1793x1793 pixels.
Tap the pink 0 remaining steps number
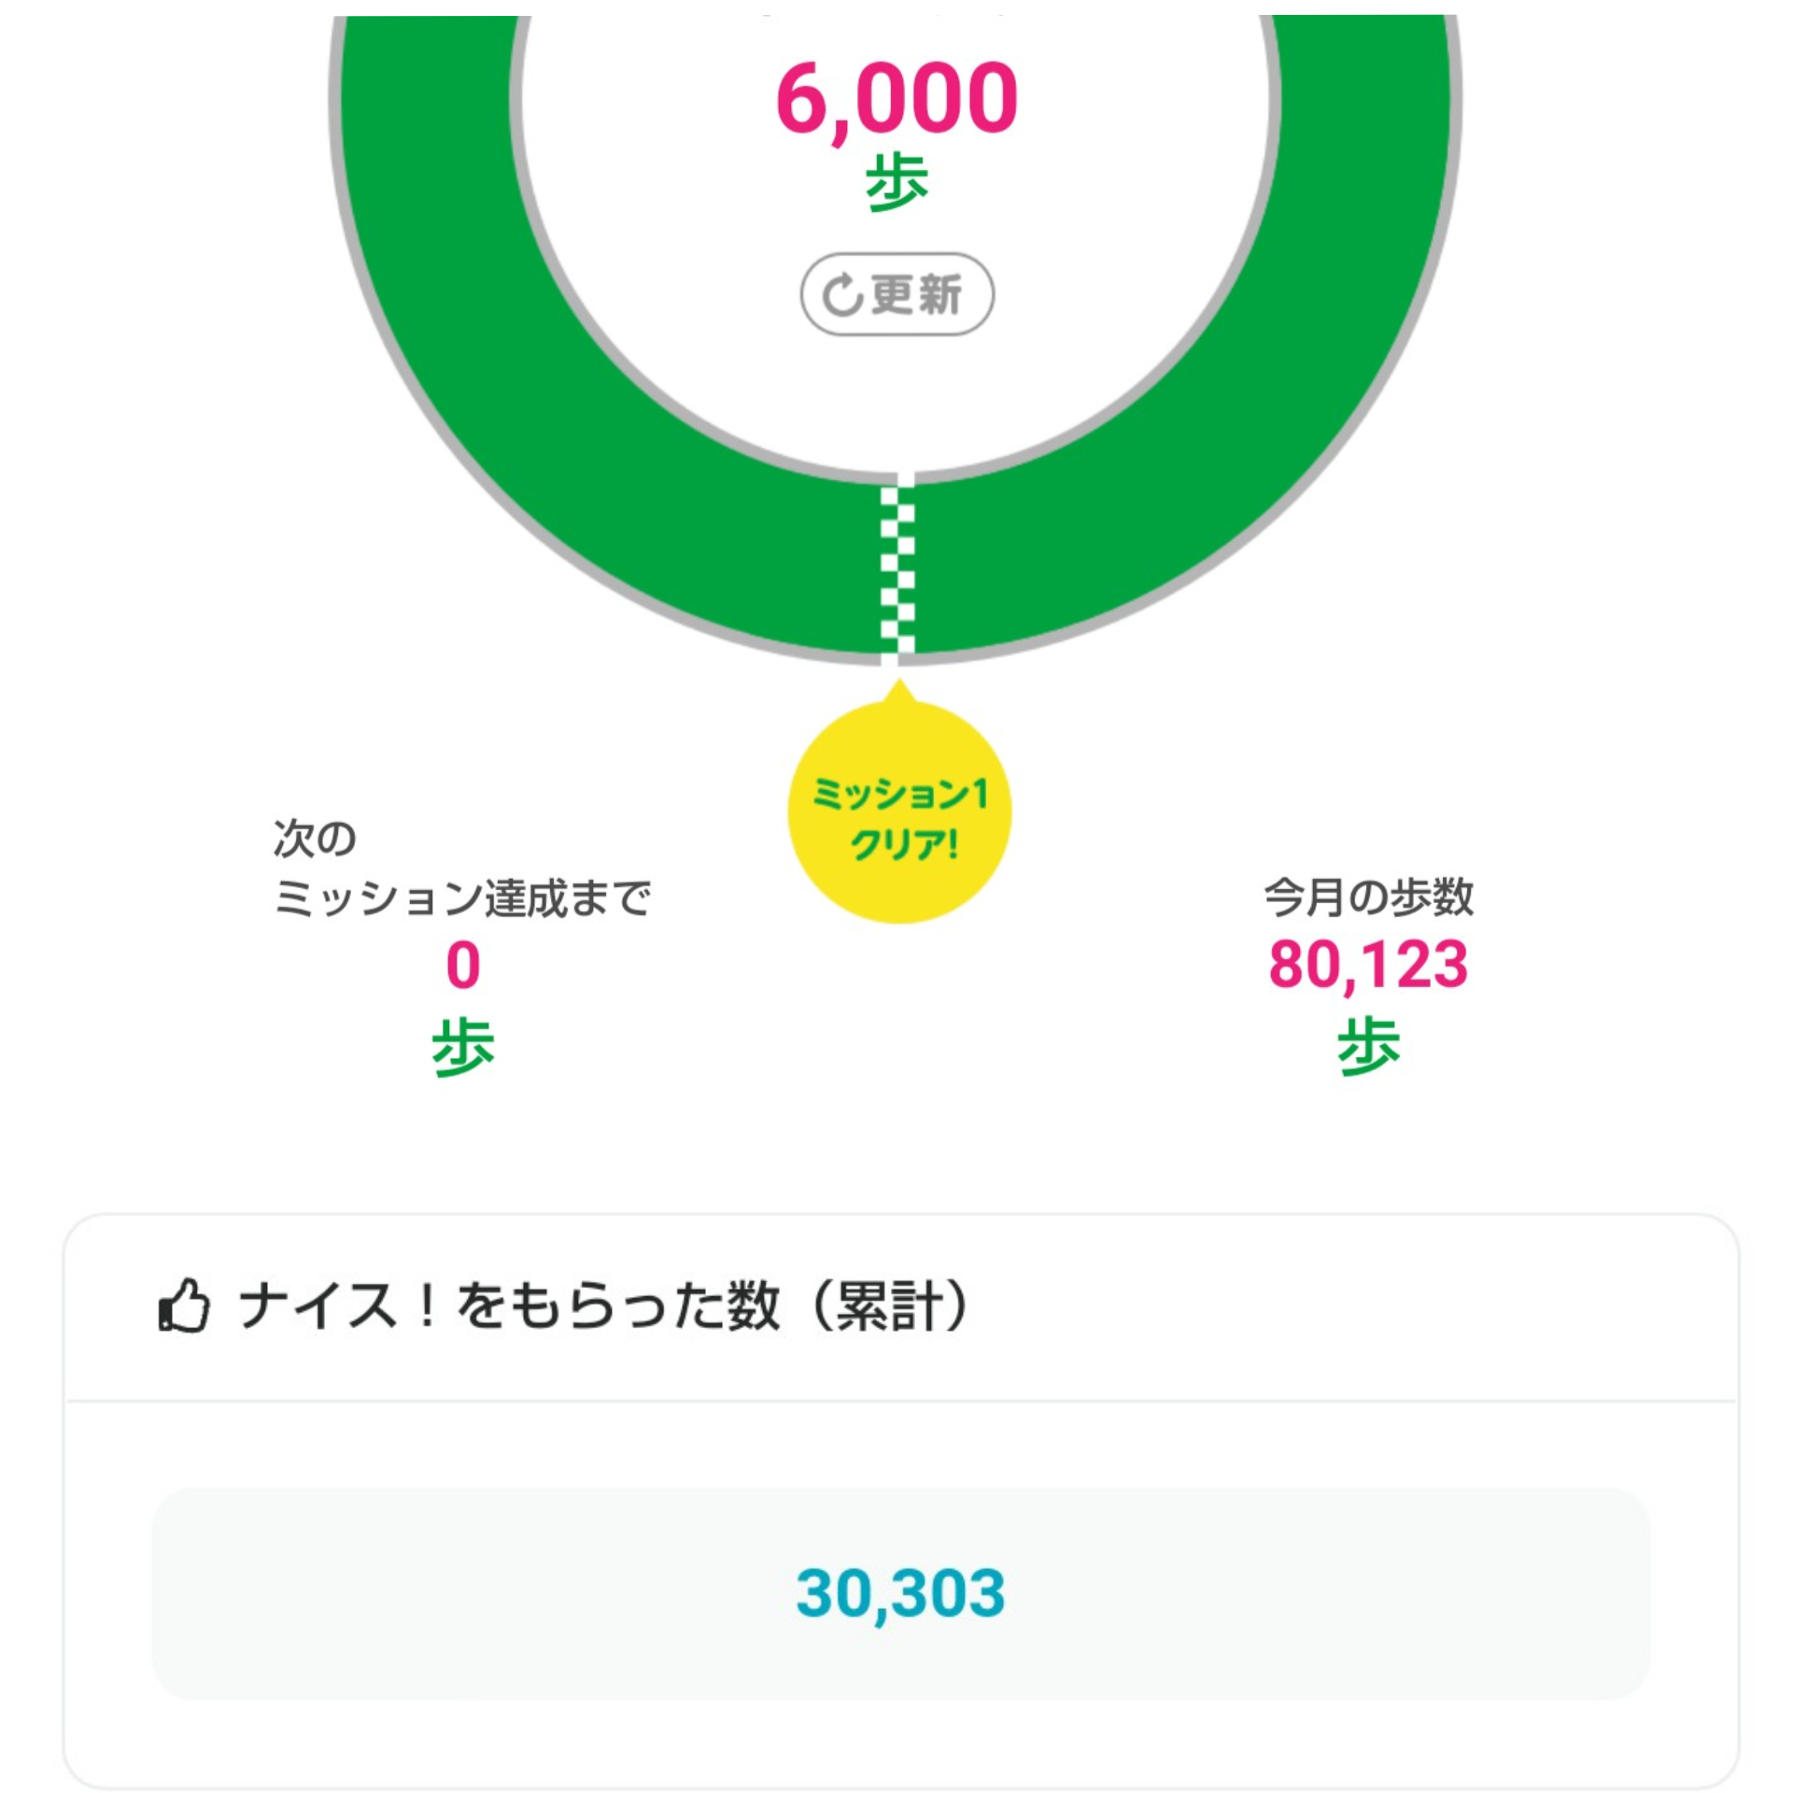point(462,965)
